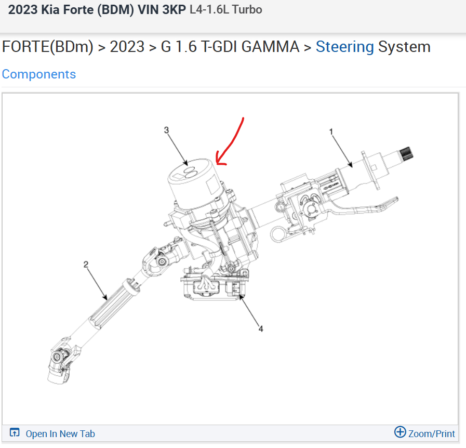466x448 pixels.
Task: Click the Zoom/Print text button
Action: pyautogui.click(x=432, y=434)
